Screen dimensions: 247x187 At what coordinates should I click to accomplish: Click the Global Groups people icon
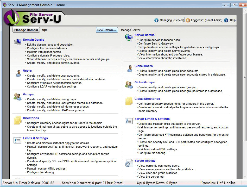click(129, 85)
